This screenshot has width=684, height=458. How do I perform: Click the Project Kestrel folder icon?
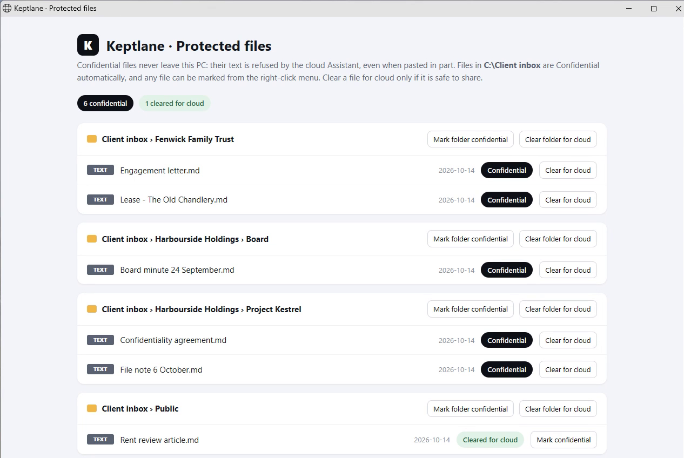coord(92,309)
